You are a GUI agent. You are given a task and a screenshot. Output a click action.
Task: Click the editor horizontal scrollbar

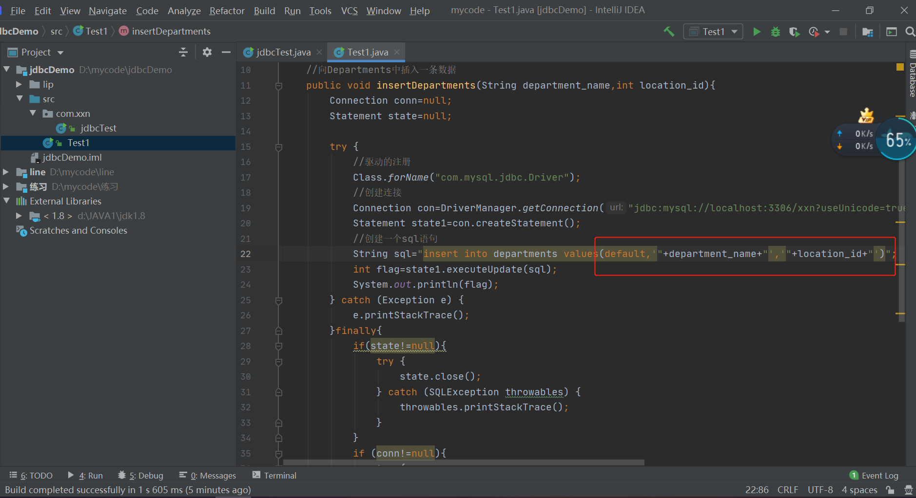[x=464, y=462]
